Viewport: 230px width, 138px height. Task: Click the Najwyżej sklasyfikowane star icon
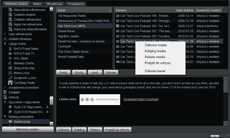pos(10,29)
